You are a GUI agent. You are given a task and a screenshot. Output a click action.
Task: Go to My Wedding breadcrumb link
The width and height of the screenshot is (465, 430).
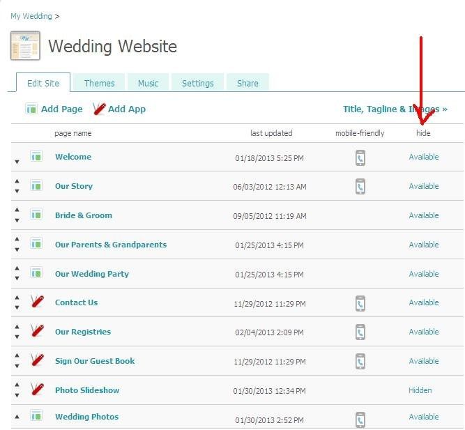click(x=31, y=16)
